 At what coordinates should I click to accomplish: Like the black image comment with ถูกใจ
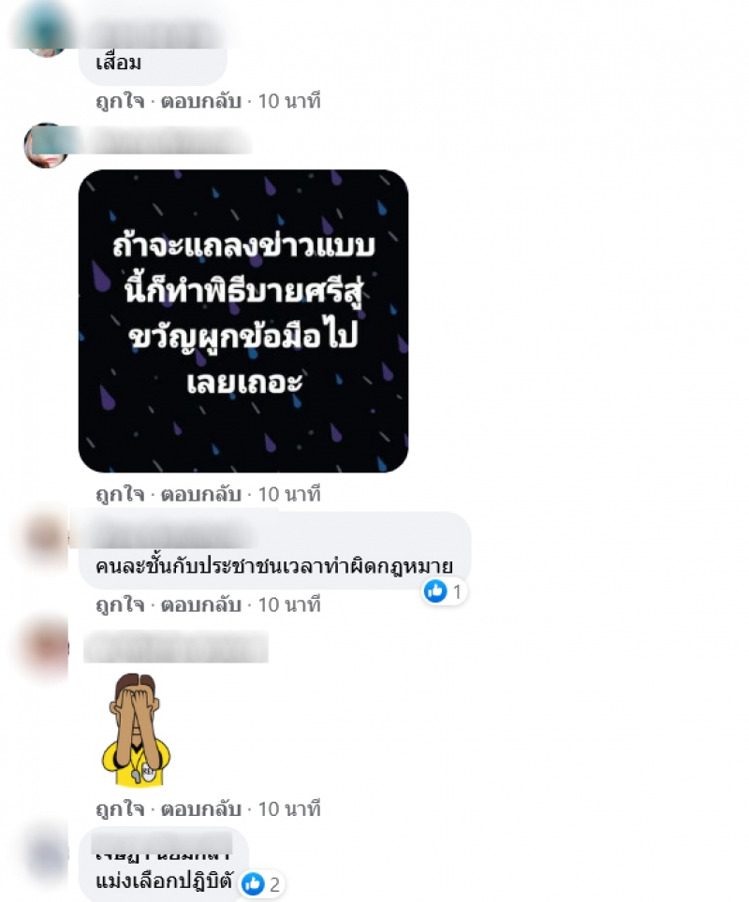click(120, 494)
